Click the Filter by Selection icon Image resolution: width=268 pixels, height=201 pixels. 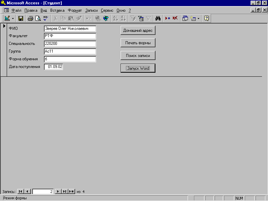tap(133, 18)
